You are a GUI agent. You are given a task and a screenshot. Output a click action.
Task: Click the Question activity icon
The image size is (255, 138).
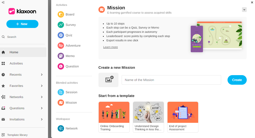point(61,66)
